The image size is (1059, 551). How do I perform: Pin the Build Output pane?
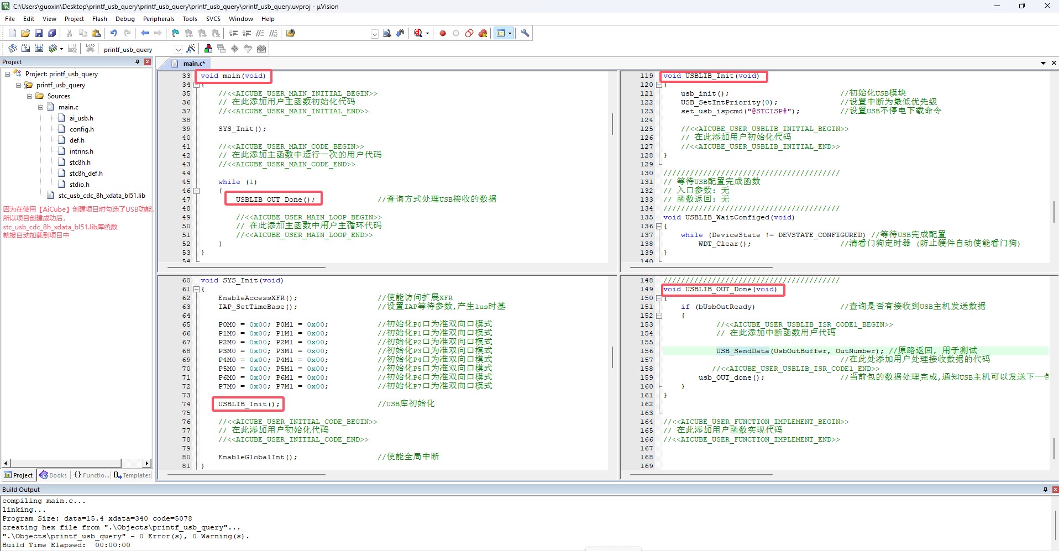pos(1045,490)
